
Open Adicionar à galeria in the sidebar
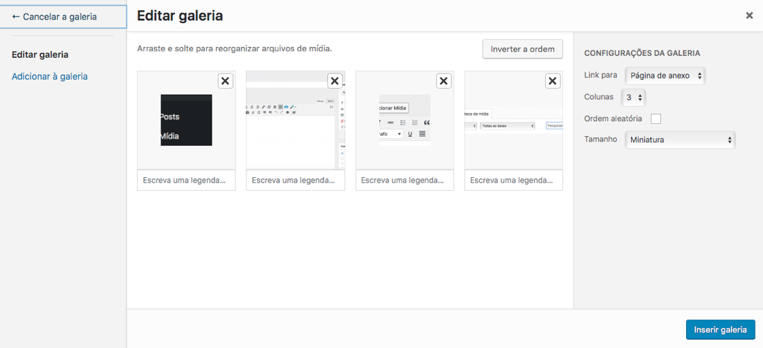point(50,76)
